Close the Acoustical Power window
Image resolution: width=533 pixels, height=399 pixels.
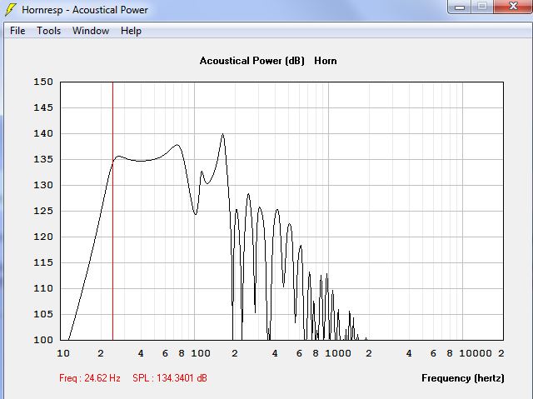click(513, 6)
